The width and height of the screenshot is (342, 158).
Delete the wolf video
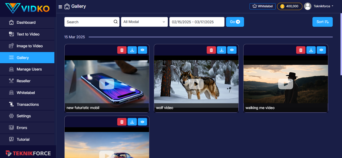(x=211, y=50)
